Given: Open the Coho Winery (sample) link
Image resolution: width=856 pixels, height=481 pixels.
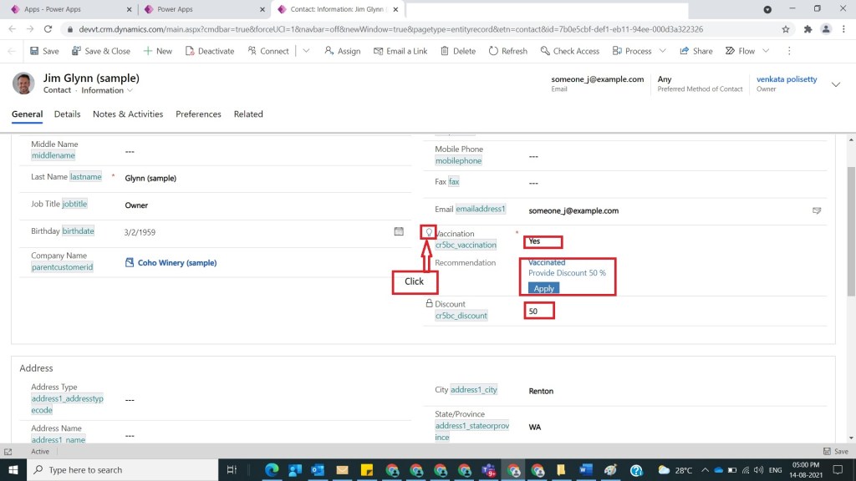Looking at the screenshot, I should click(x=176, y=263).
